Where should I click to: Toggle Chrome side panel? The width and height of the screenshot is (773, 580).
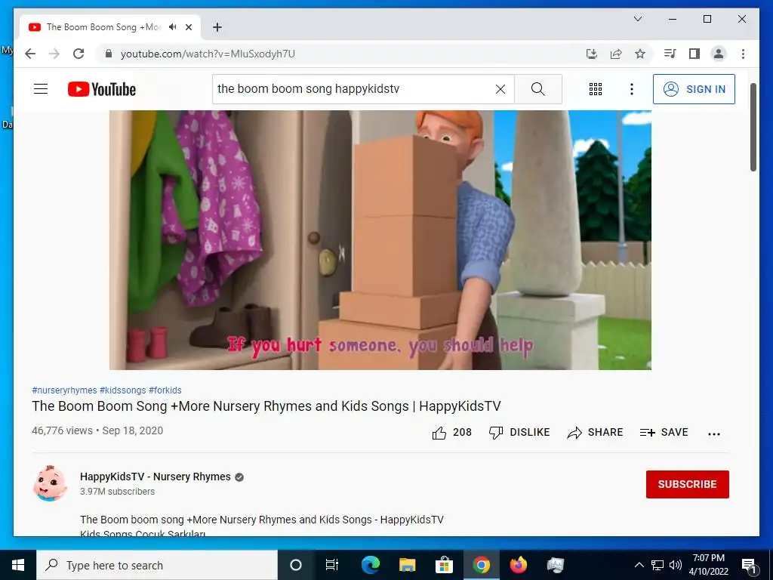point(694,54)
